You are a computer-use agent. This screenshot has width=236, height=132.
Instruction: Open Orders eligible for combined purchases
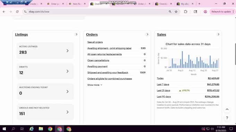pos(110,79)
